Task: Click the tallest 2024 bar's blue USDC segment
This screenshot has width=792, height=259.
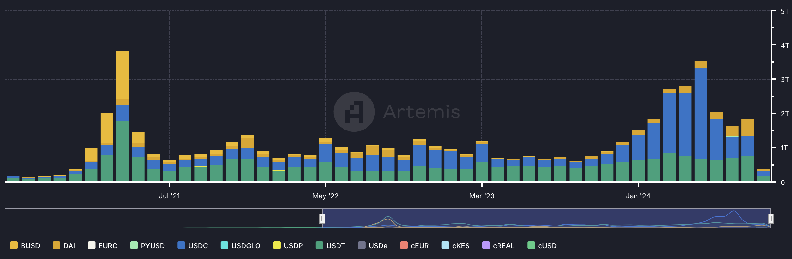Action: tap(701, 113)
